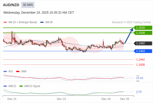Screen dimensions: 153x103
Task: Click the blue 1.1463 pivot level tag
Action: [143, 51]
